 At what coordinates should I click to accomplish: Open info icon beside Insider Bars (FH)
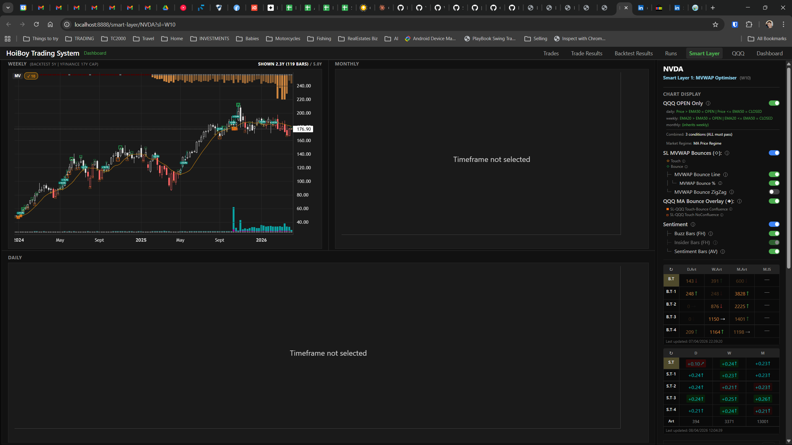click(715, 243)
